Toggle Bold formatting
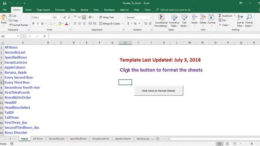This screenshot has height=146, width=260. point(33,24)
